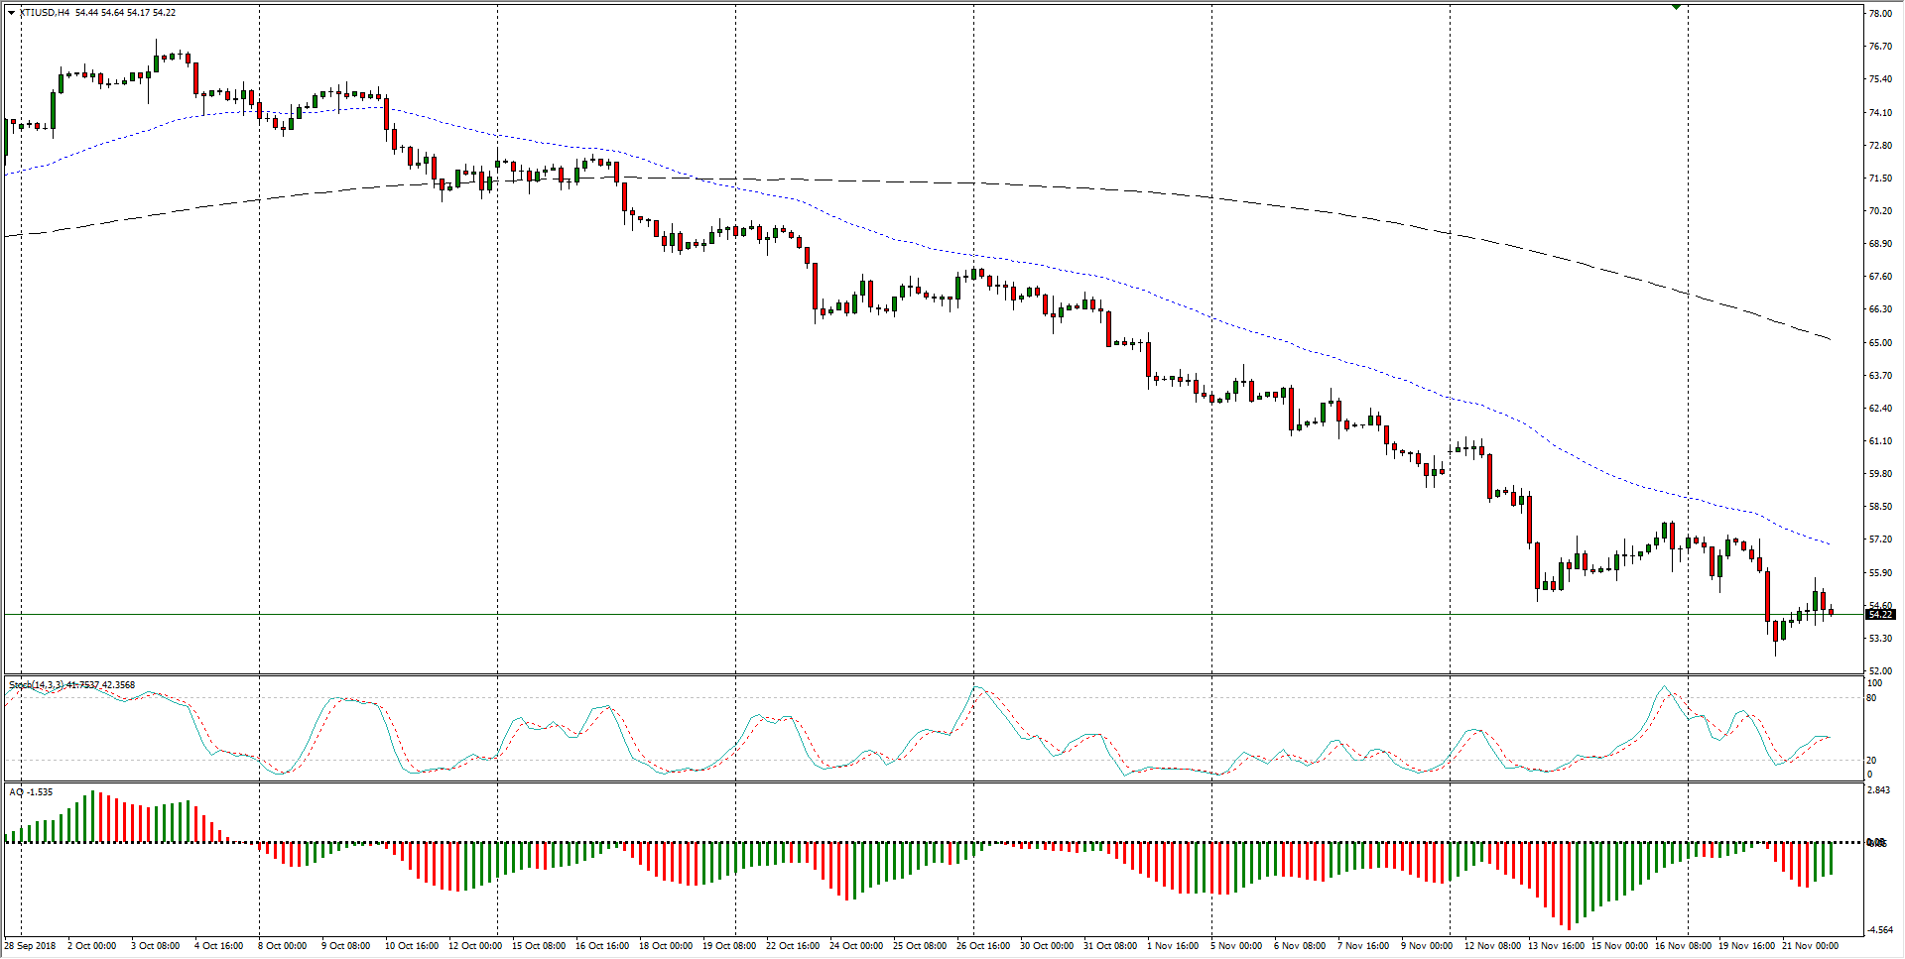
Task: Click the 21 Nov 00:00 time label
Action: [1810, 946]
